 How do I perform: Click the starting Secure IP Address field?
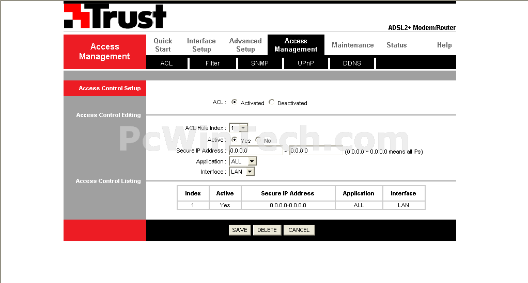coord(256,151)
